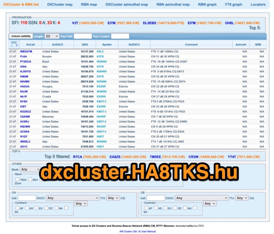Viewport: 274px width, 234px height.
Task: Open the RBN map tab
Action: click(x=89, y=5)
